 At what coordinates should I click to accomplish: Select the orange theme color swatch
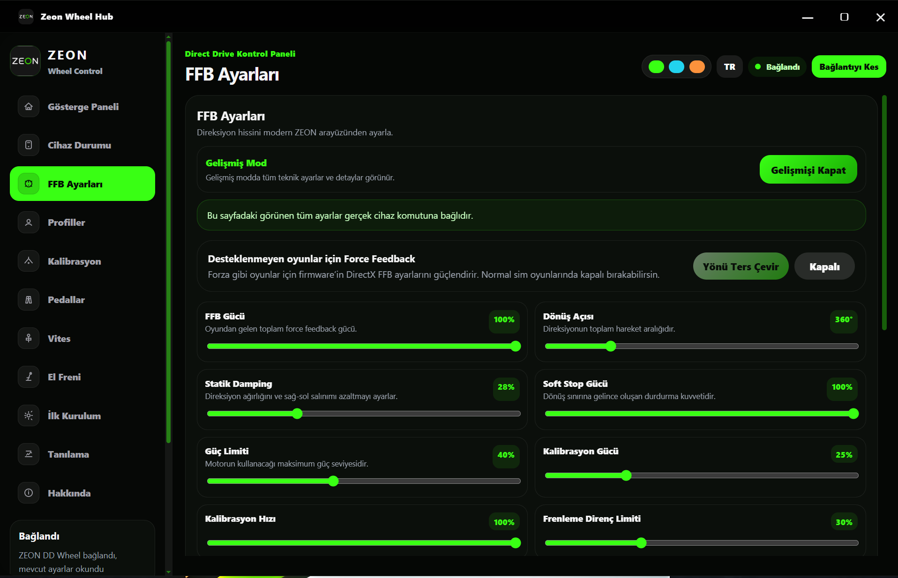(697, 67)
